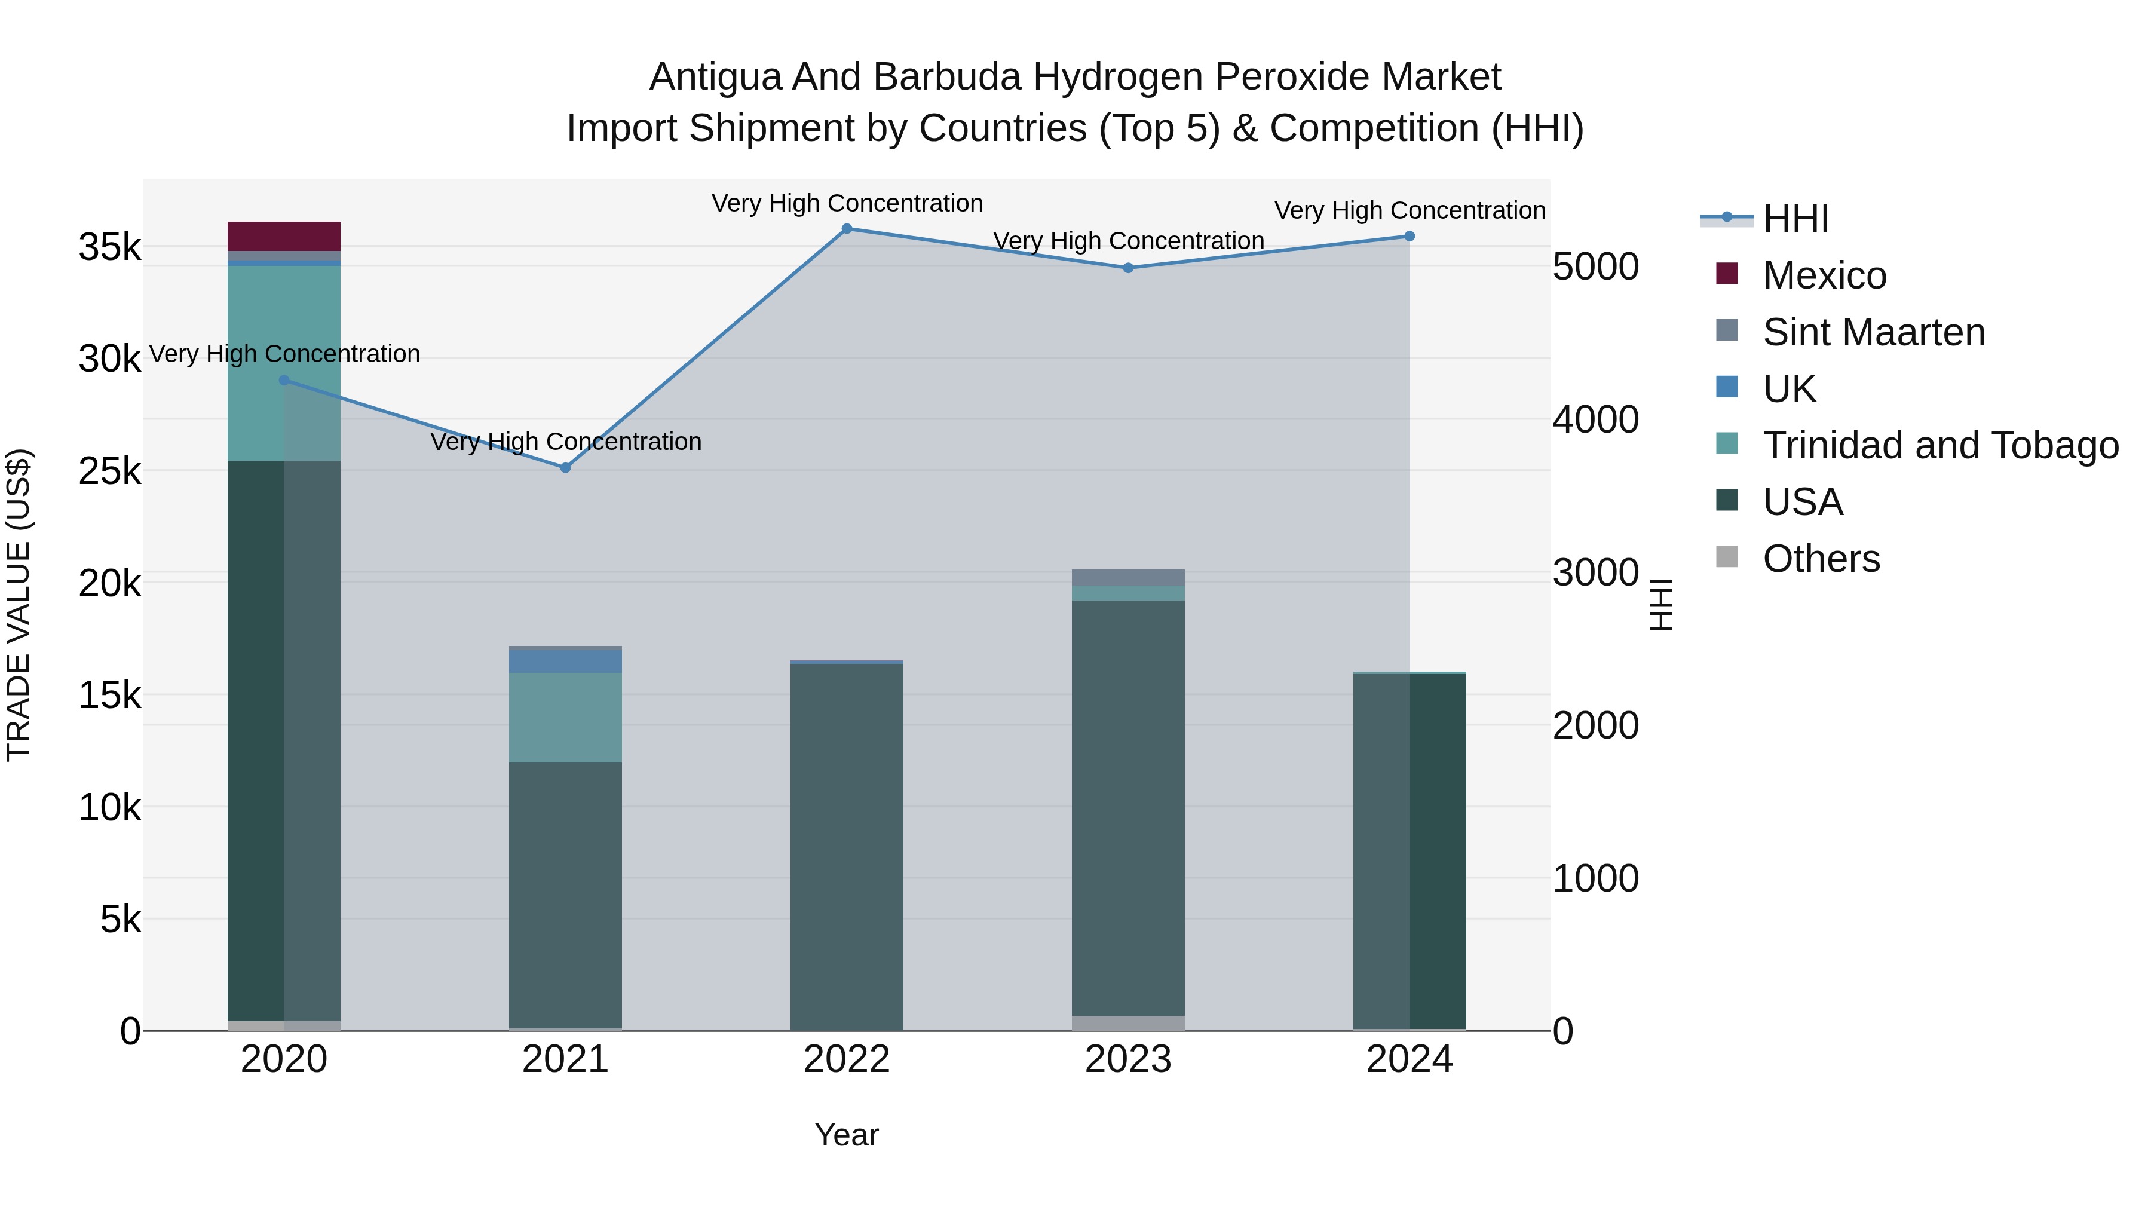Click Very High Concentration label above 2022
2151x1210 pixels.
pos(847,203)
